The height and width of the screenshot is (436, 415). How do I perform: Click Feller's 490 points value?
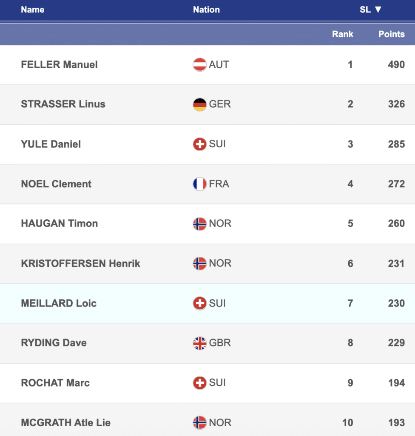pyautogui.click(x=396, y=65)
